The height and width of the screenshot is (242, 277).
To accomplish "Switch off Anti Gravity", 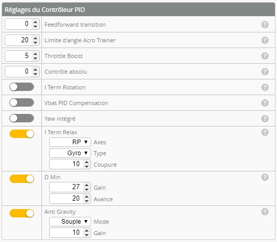I will coord(21,213).
